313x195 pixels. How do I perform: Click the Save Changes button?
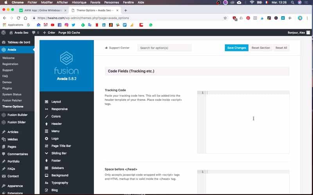pyautogui.click(x=237, y=48)
